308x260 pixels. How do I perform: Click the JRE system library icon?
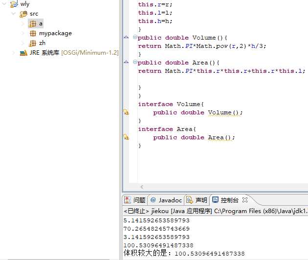point(23,53)
